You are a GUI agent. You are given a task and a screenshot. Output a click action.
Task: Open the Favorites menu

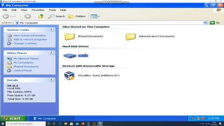(38, 10)
